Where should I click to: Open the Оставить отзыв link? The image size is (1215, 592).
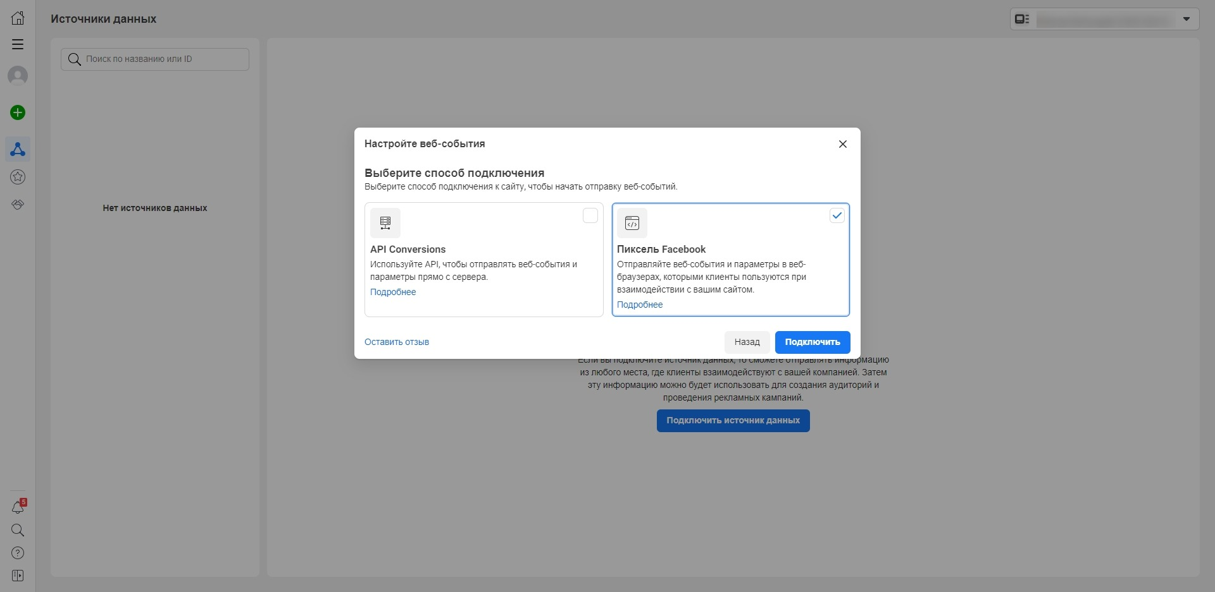click(397, 342)
